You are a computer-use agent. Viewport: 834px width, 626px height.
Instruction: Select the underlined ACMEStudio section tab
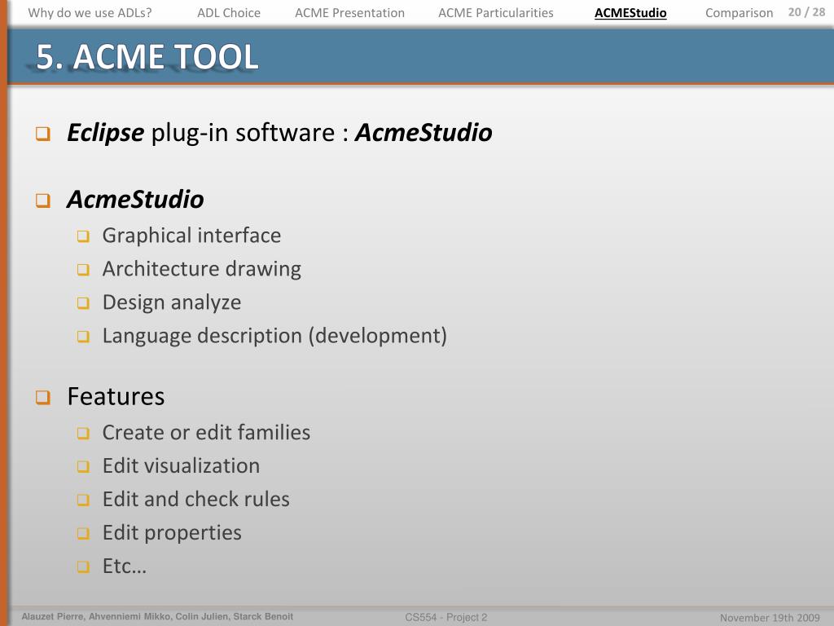pos(630,13)
